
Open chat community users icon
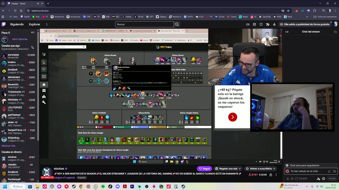[335, 32]
